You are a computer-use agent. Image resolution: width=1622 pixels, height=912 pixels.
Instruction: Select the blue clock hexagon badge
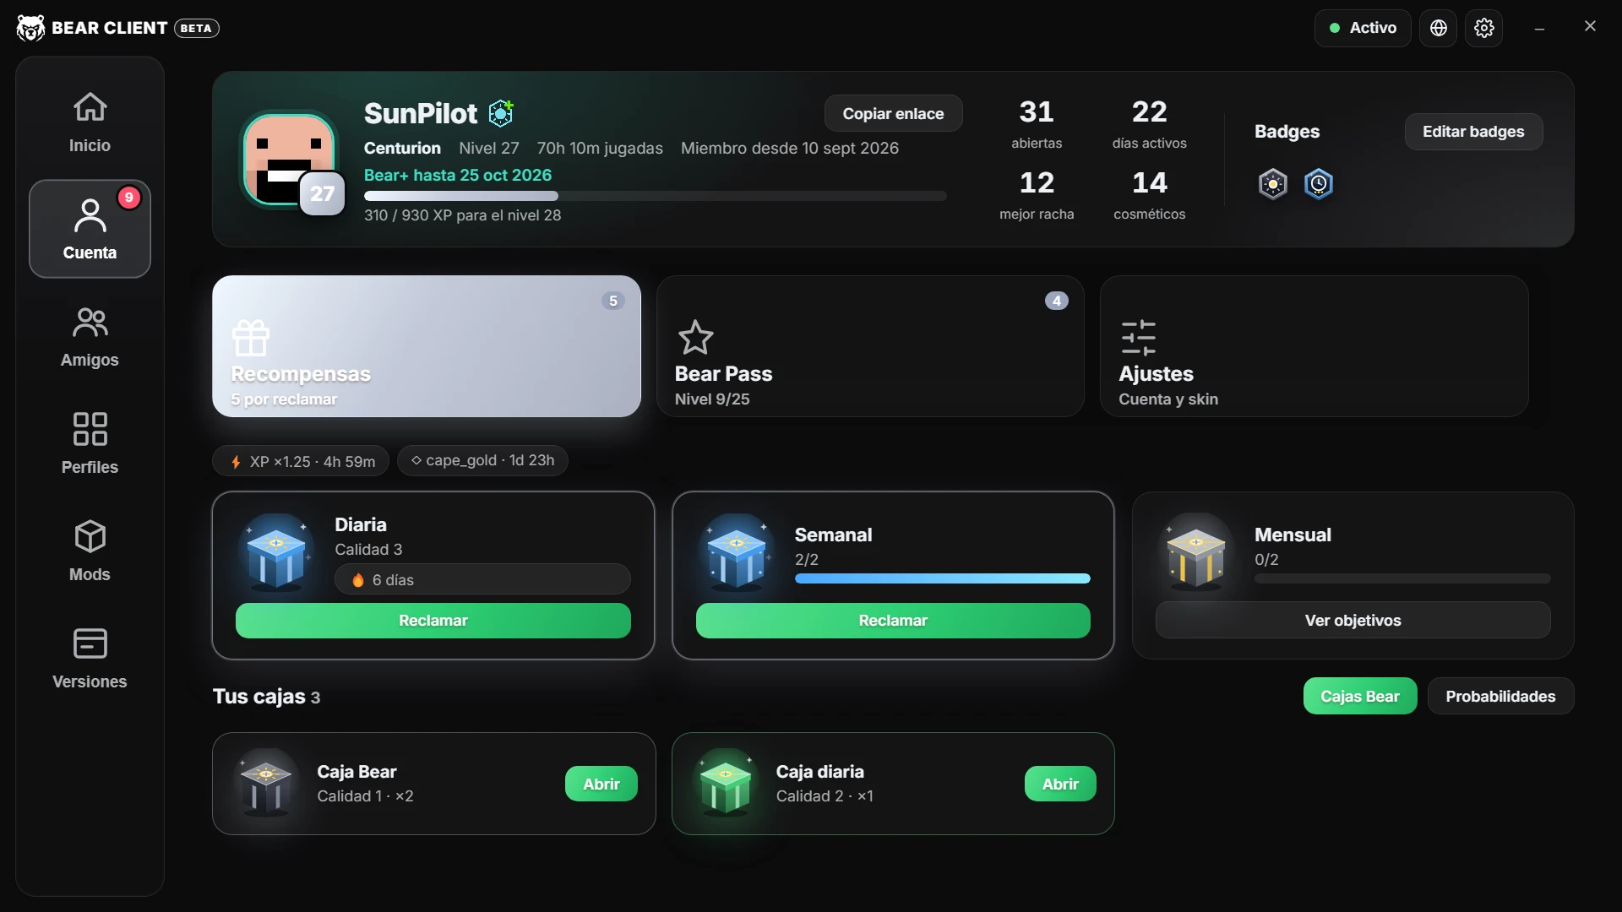point(1318,183)
